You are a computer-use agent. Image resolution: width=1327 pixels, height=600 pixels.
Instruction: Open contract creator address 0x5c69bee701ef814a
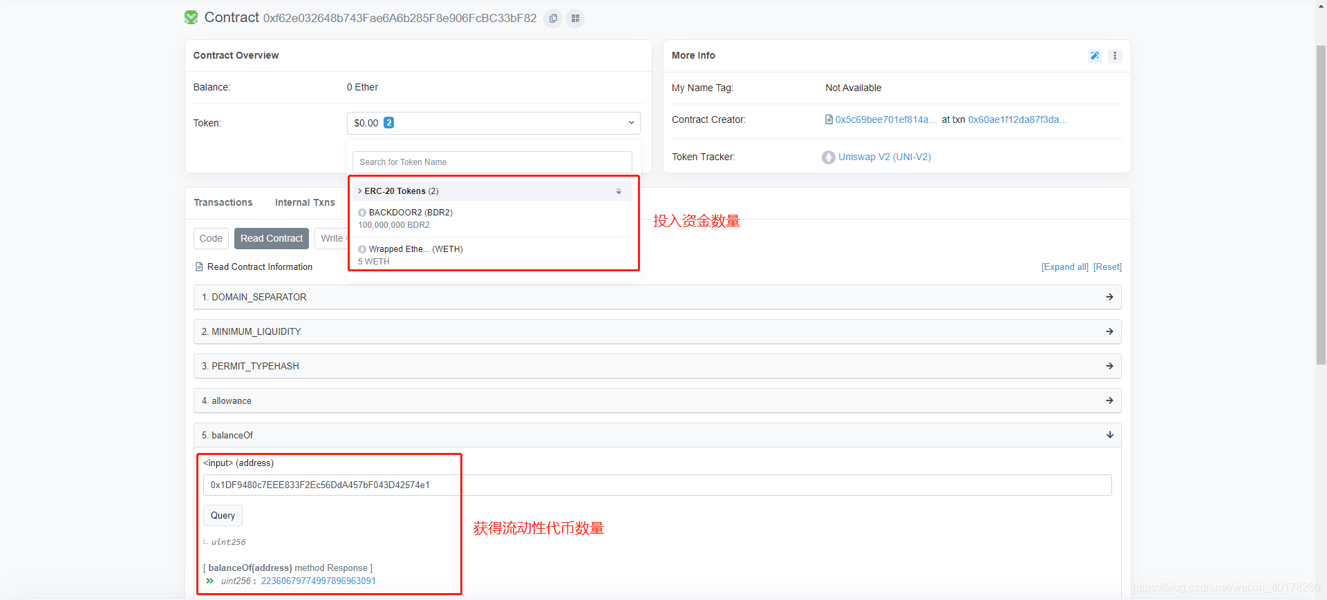(x=886, y=119)
